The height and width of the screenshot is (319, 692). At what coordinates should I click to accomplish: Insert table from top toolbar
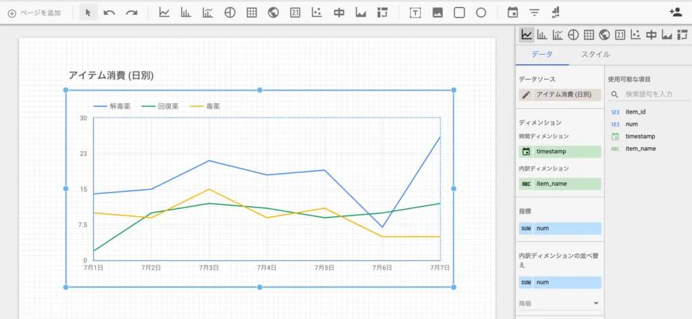click(x=251, y=13)
